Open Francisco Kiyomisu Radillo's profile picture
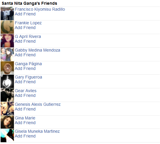Screen dimensions: 160x144 7,13
